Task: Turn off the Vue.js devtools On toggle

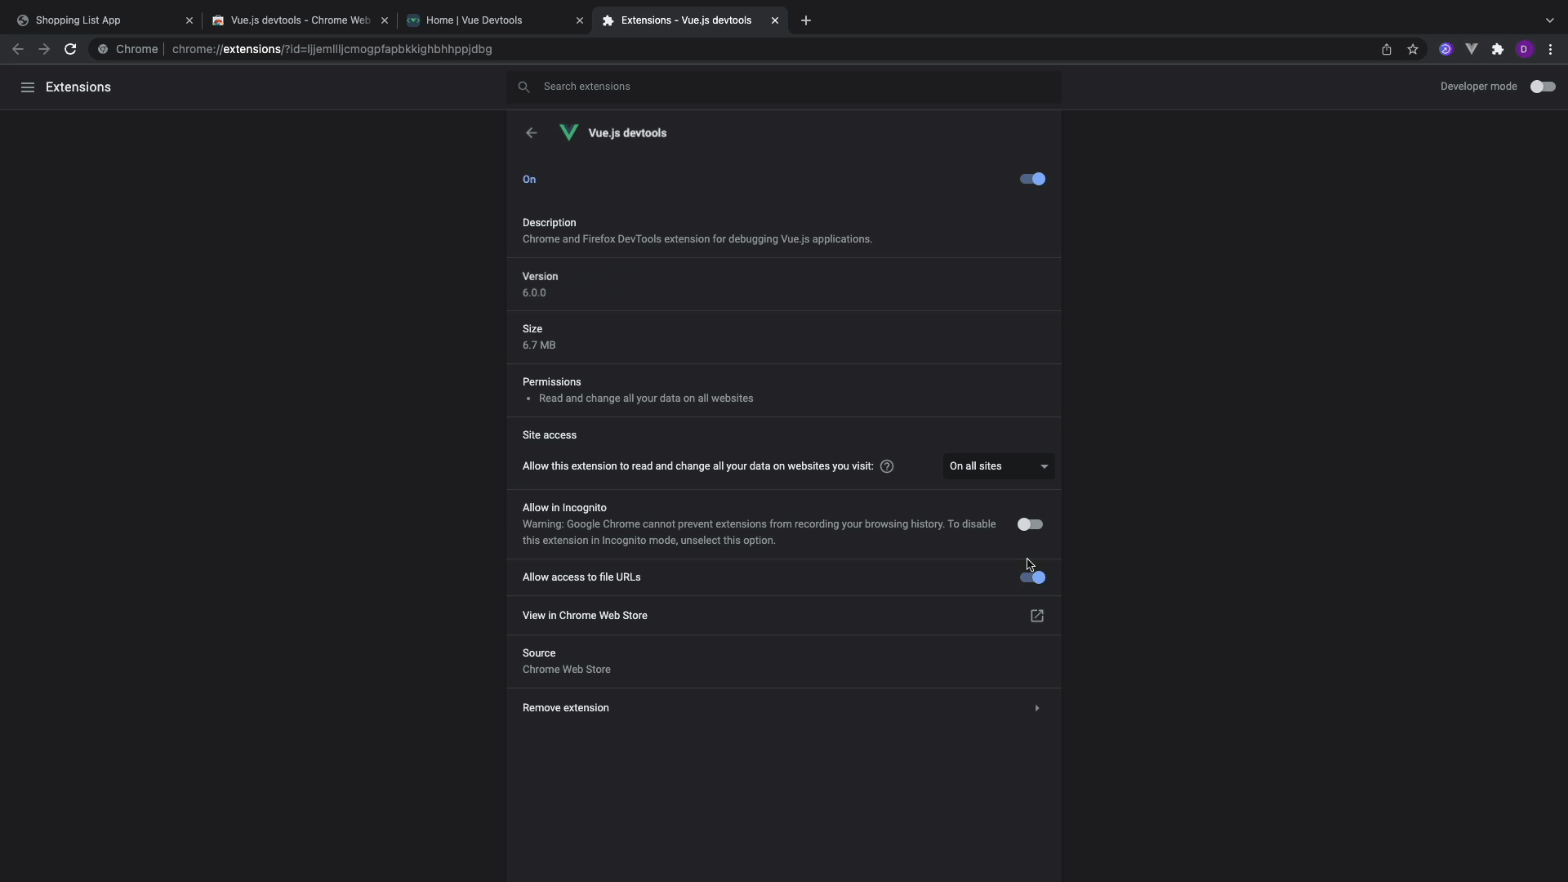Action: tap(1032, 179)
